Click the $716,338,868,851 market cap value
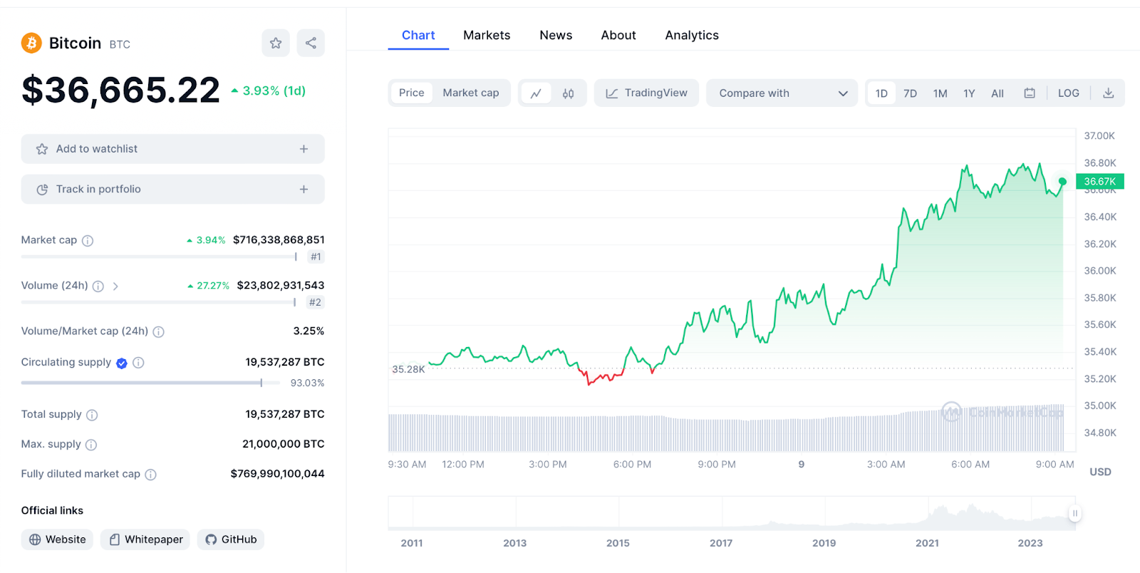Screen dimensions: 1140x573 (279, 240)
